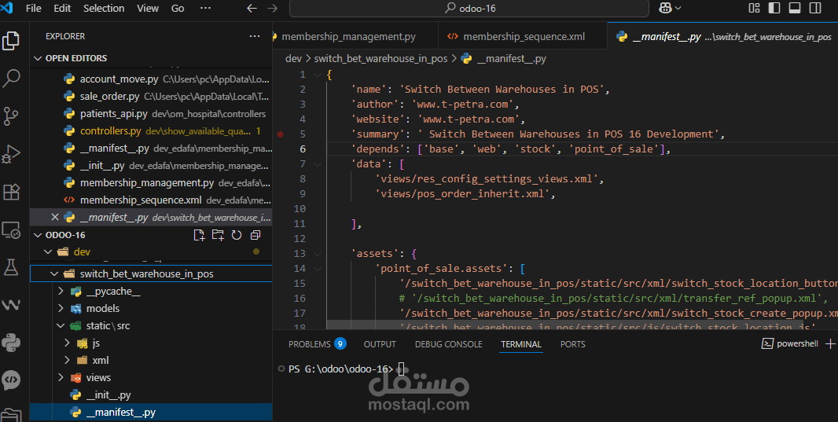The width and height of the screenshot is (838, 422).
Task: Toggle bottom panel visibility
Action: click(795, 8)
